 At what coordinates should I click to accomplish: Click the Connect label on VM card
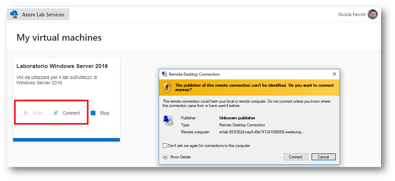click(71, 113)
